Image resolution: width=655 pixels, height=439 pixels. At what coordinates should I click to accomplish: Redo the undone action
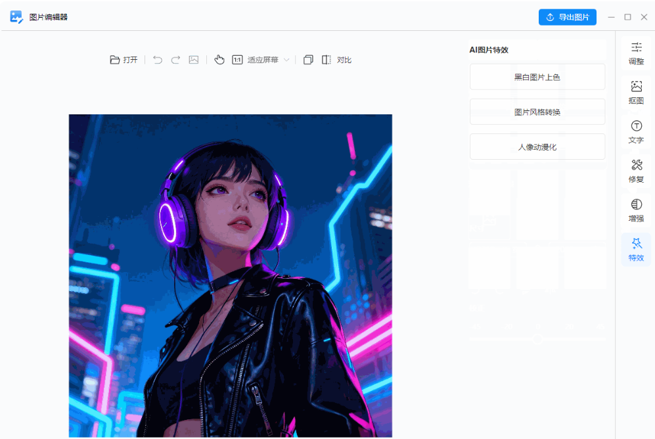pos(175,59)
